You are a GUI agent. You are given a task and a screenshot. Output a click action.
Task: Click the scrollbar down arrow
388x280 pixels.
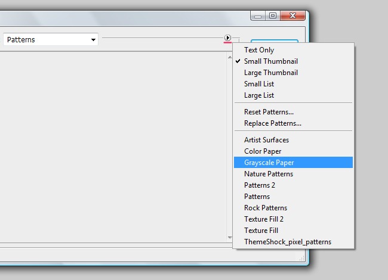pos(230,237)
